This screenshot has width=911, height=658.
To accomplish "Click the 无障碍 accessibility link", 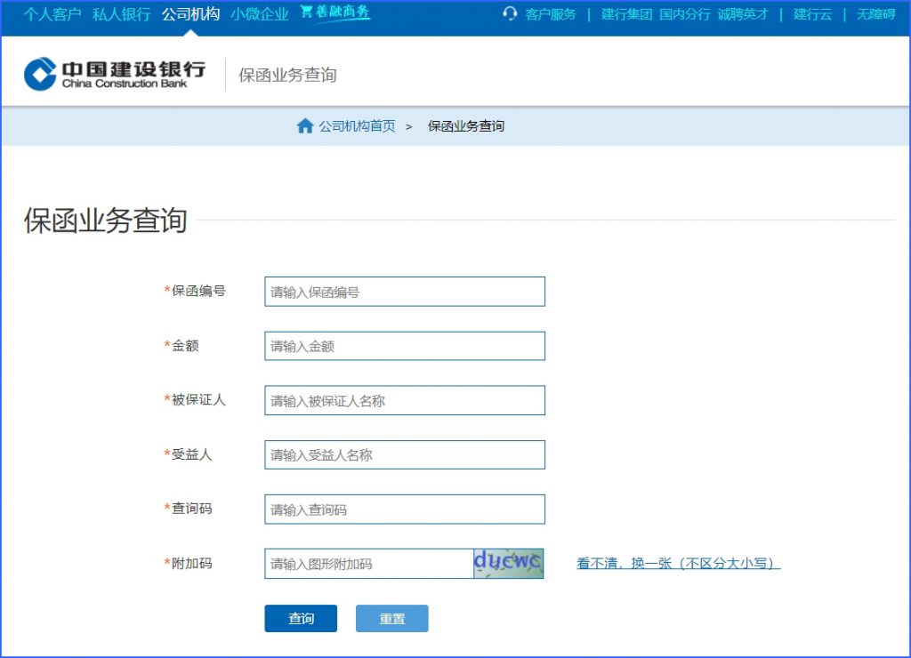I will coord(875,14).
